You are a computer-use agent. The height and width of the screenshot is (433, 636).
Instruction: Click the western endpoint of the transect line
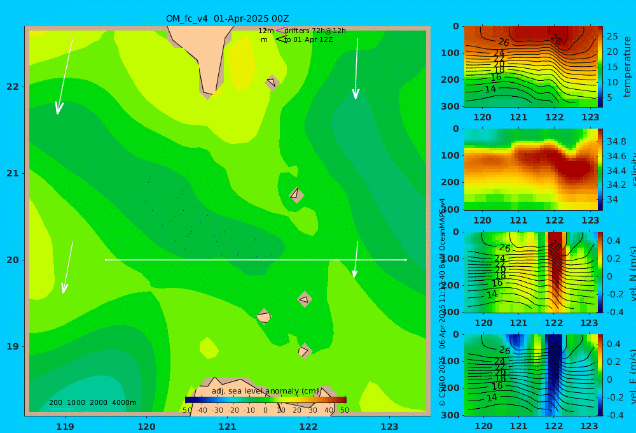[x=106, y=260]
